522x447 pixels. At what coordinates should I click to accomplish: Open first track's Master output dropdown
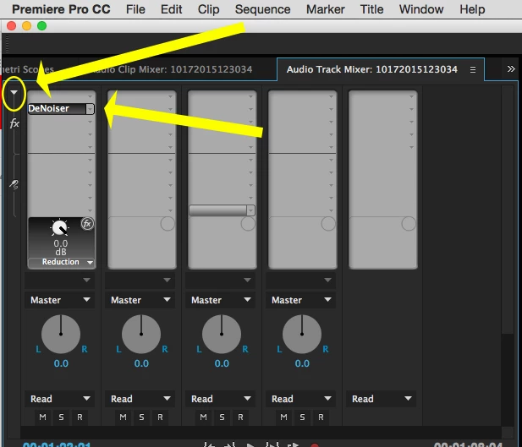(59, 300)
